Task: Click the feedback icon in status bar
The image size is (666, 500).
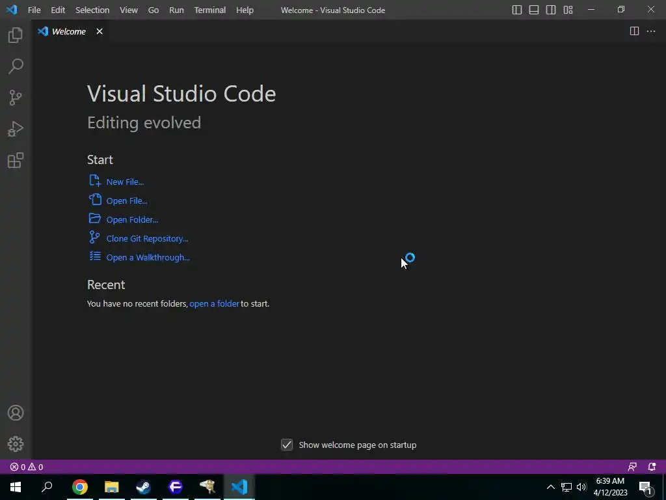Action: 632,467
